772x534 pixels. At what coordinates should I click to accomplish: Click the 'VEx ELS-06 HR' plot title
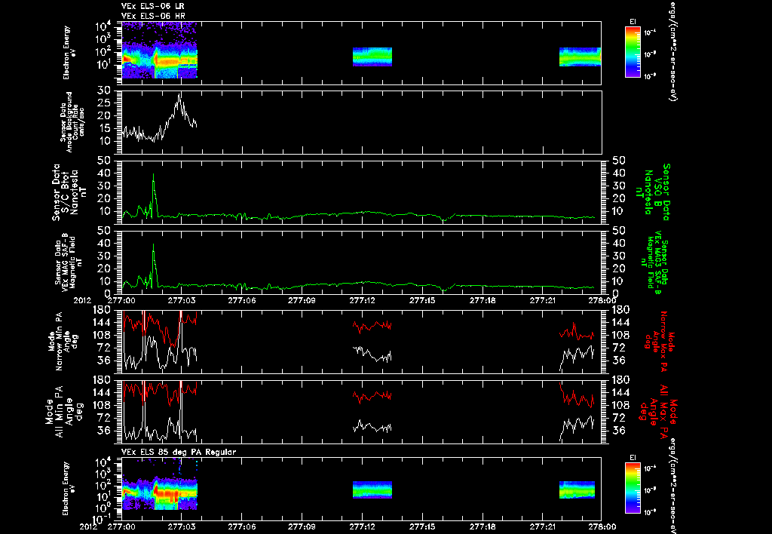pyautogui.click(x=153, y=17)
